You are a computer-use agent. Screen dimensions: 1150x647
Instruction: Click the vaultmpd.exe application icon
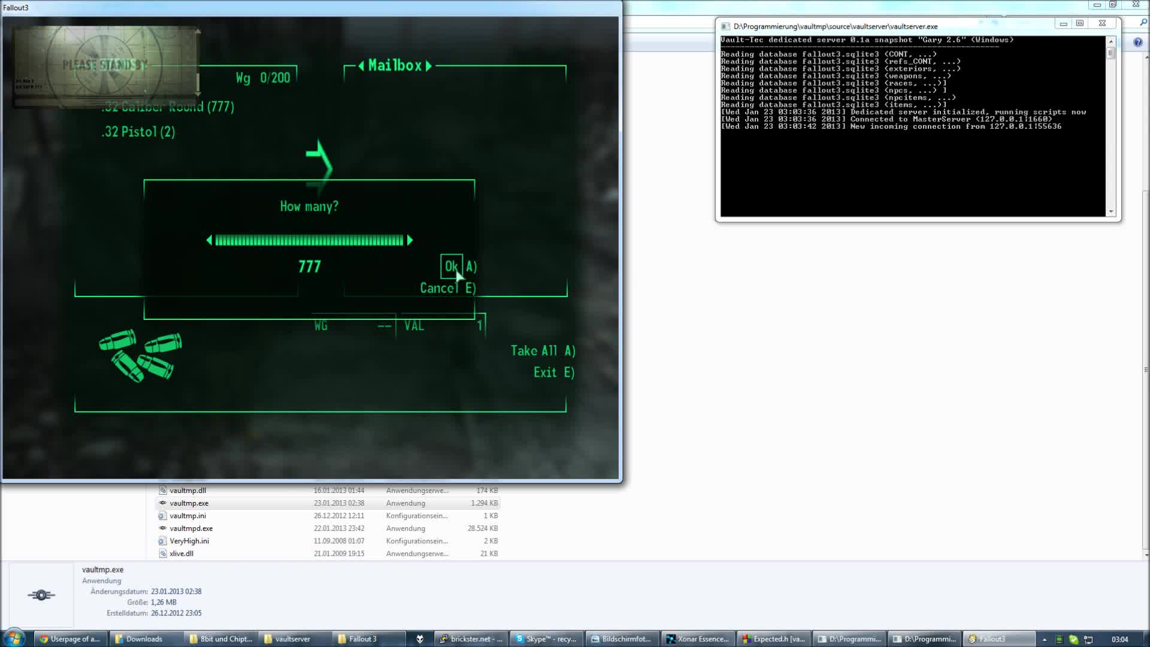[162, 528]
